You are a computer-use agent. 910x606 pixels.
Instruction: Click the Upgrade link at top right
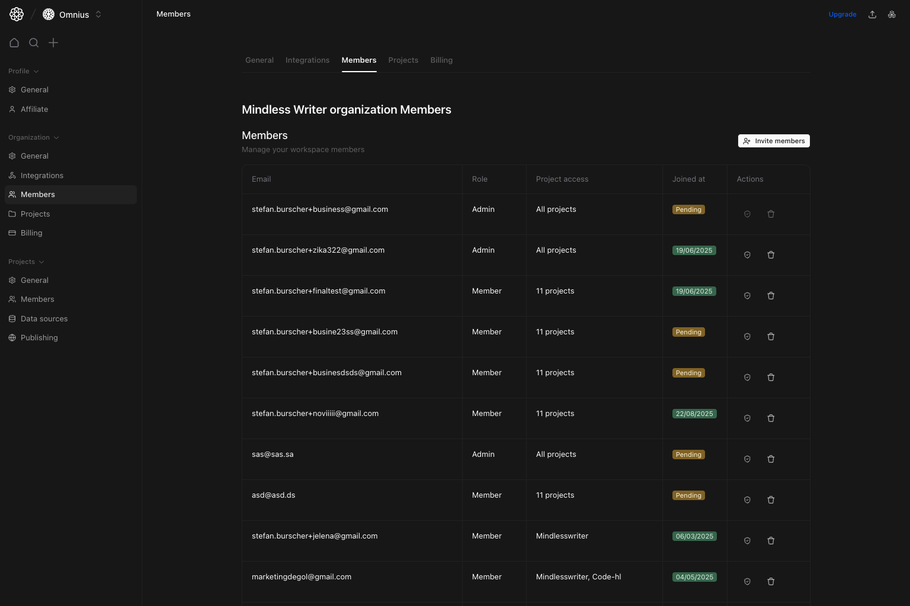point(842,14)
